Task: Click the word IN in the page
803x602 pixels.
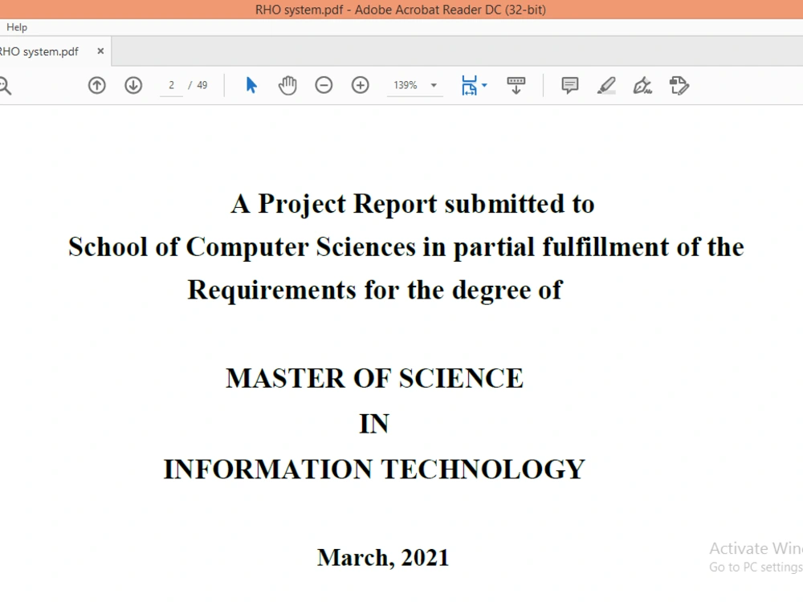Action: pos(374,424)
